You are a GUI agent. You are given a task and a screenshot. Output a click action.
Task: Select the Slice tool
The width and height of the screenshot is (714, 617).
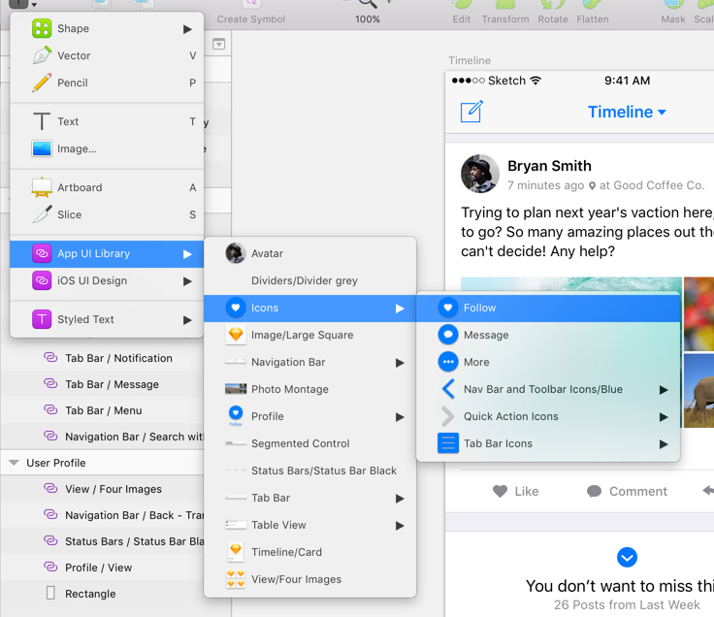pyautogui.click(x=107, y=214)
